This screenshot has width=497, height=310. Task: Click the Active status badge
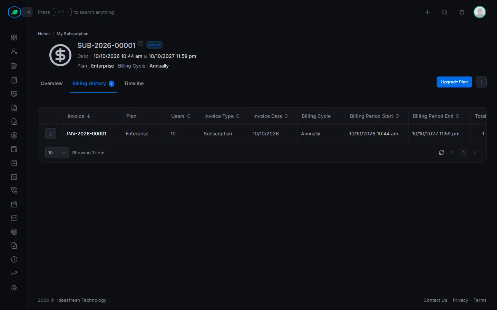click(154, 45)
